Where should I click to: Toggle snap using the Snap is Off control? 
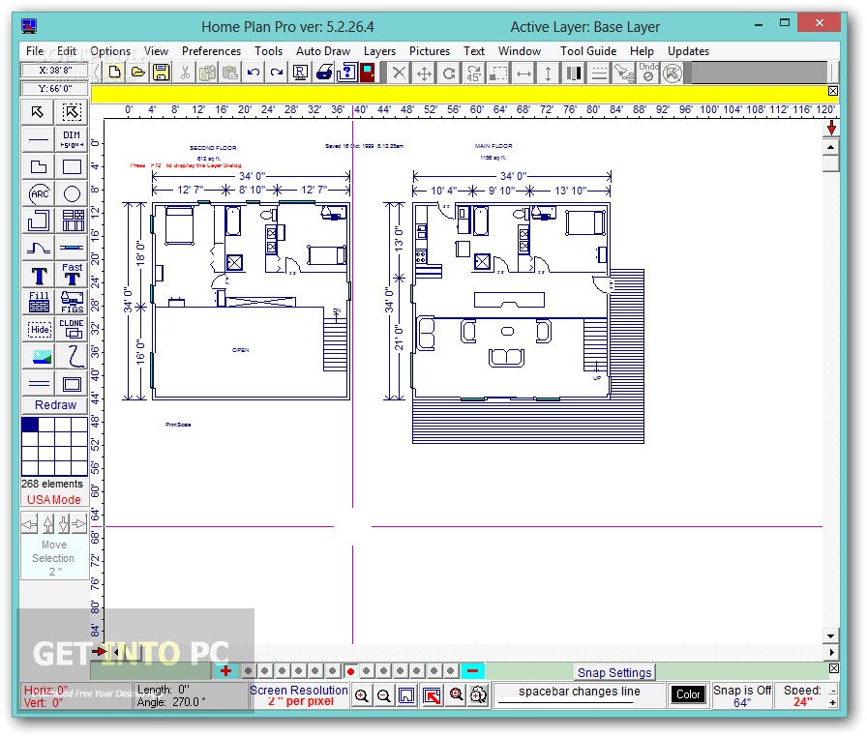(x=742, y=694)
